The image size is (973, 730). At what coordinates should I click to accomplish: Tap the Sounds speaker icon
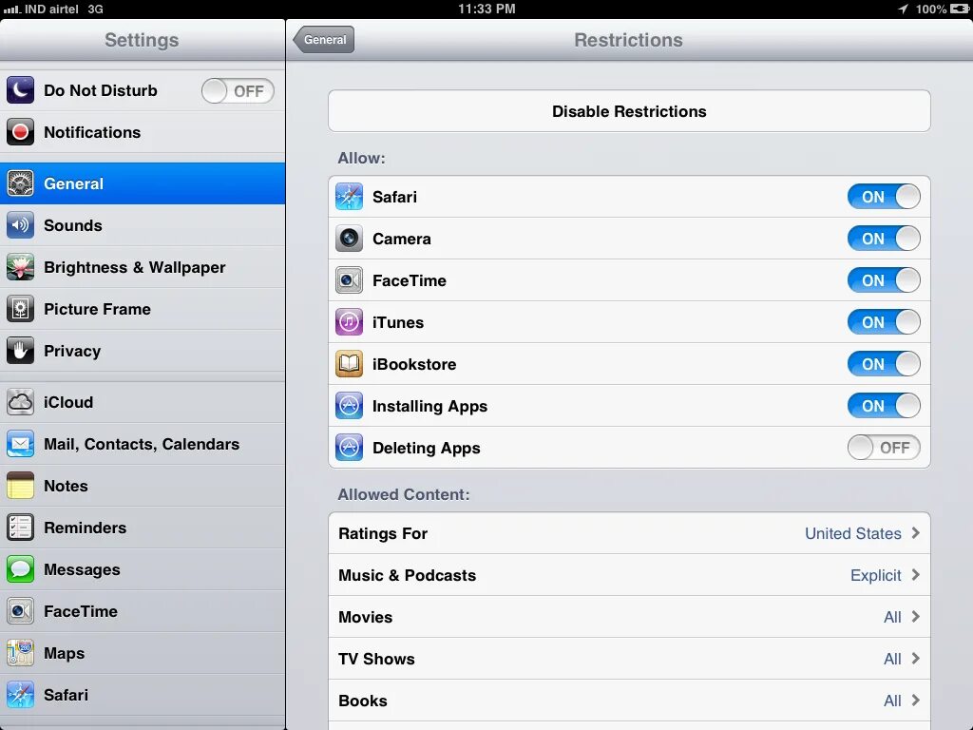point(21,225)
